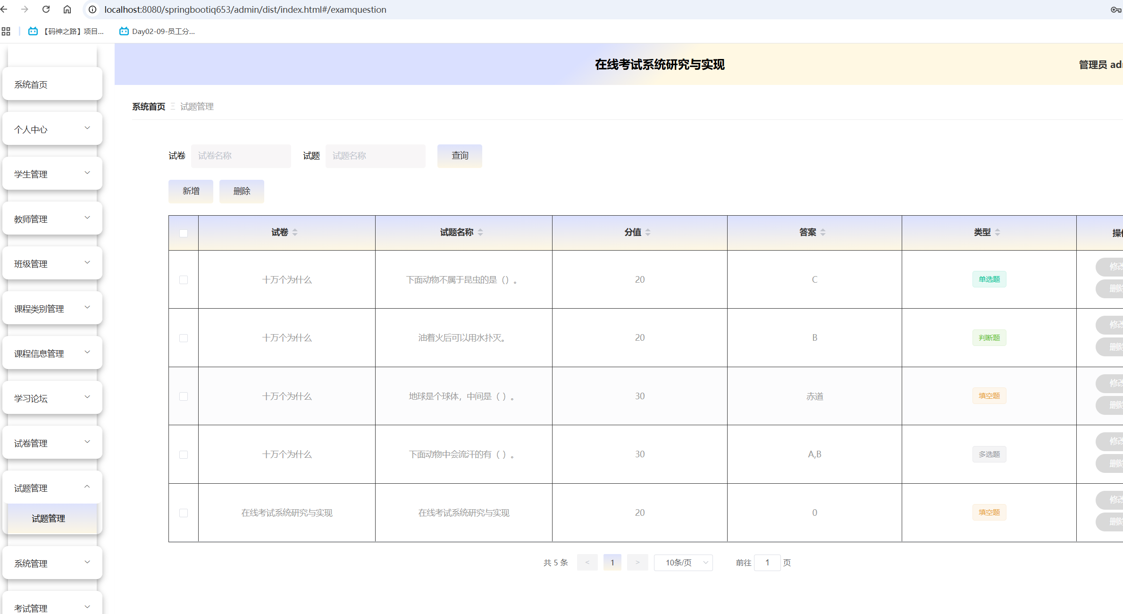Sort table by 试题名称 column arrows

480,232
